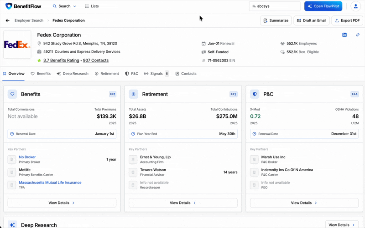The height and width of the screenshot is (228, 365).
Task: Click the May 30th Plan Year End field
Action: coord(183,134)
